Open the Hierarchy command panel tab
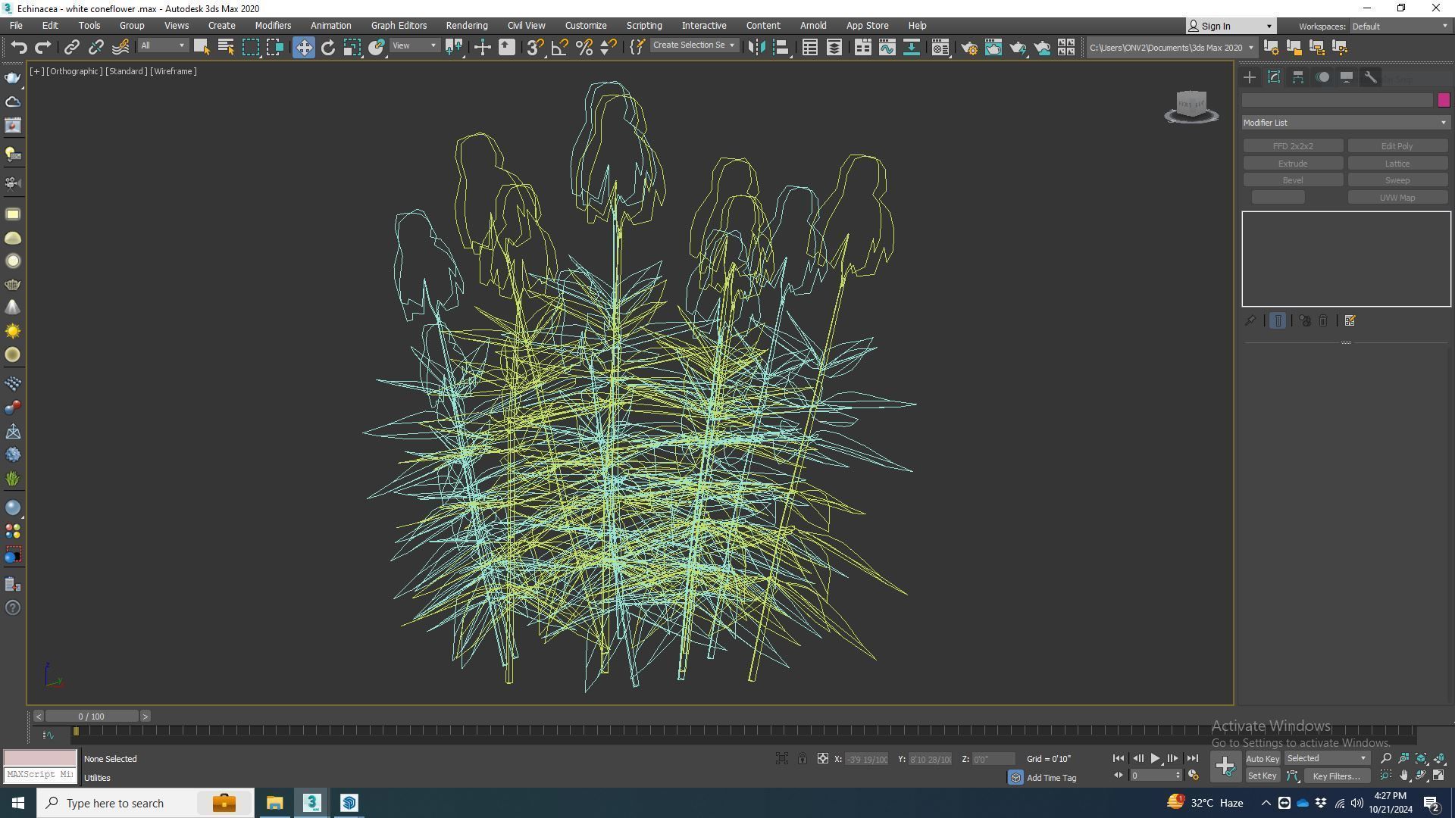The height and width of the screenshot is (818, 1455). [1297, 77]
